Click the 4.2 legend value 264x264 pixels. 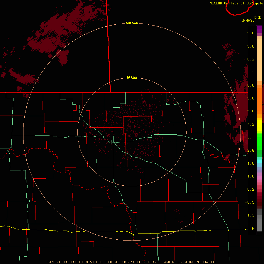point(251,124)
